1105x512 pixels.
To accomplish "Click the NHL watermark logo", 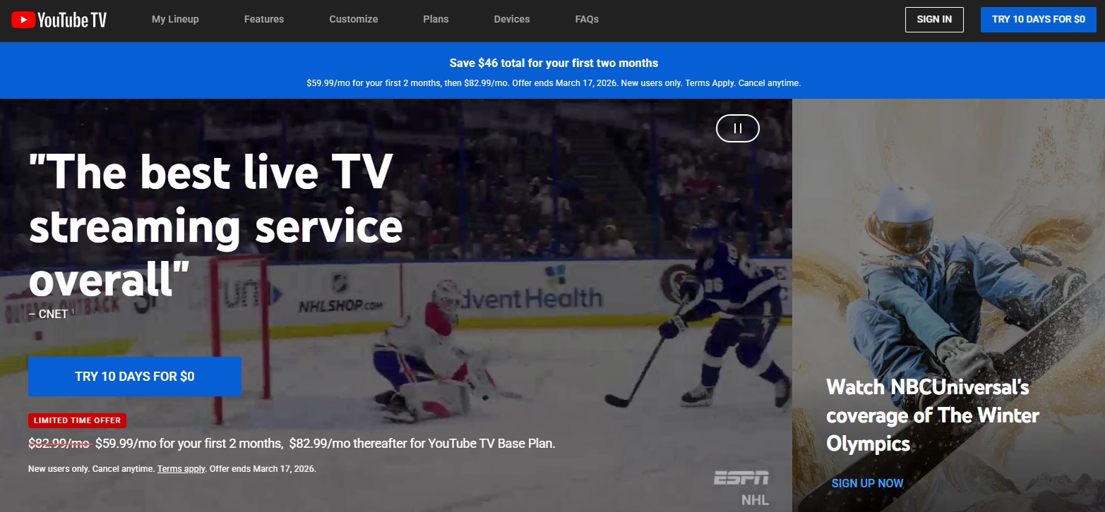I will point(754,499).
